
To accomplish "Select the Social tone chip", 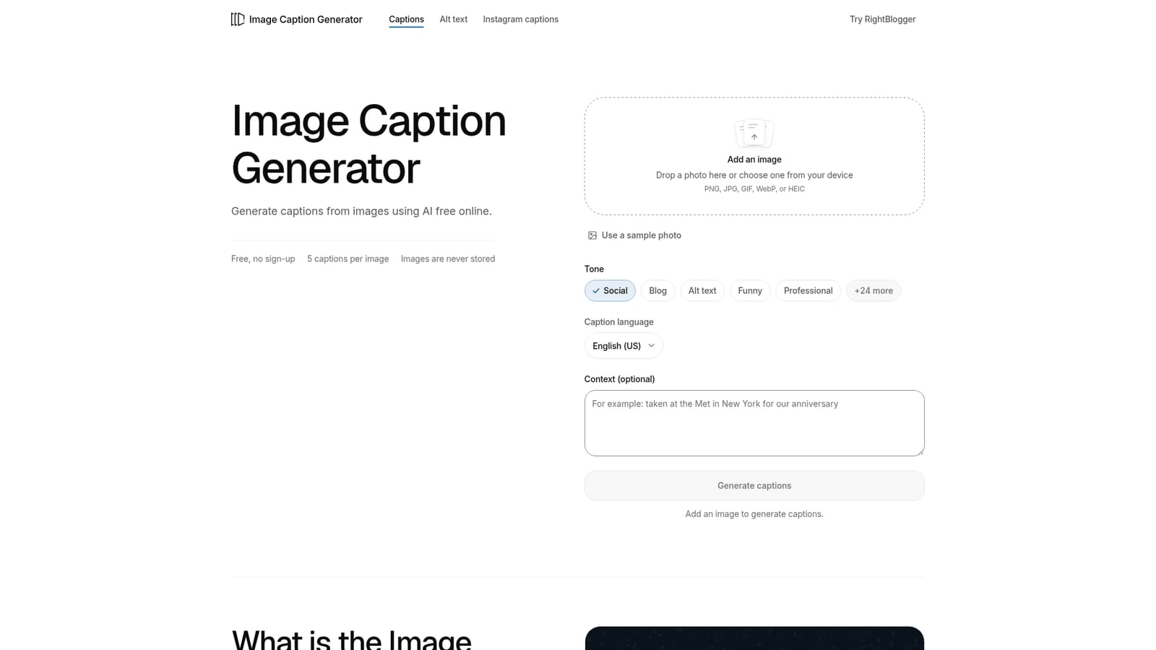I will [610, 291].
